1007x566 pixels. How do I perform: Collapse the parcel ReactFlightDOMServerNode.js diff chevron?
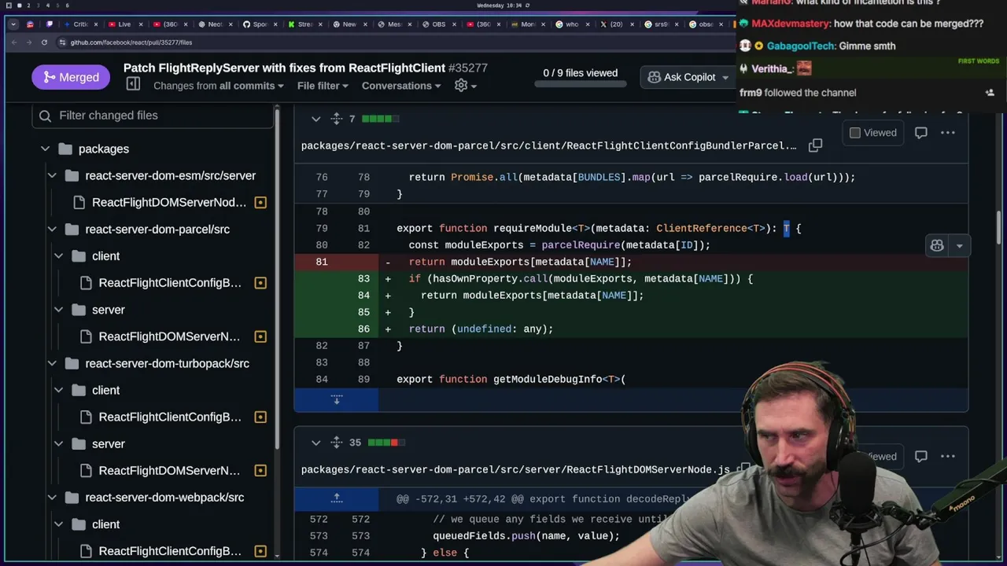tap(315, 443)
